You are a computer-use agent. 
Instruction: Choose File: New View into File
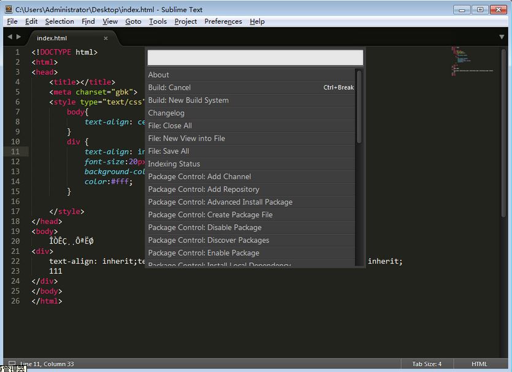tap(251, 139)
